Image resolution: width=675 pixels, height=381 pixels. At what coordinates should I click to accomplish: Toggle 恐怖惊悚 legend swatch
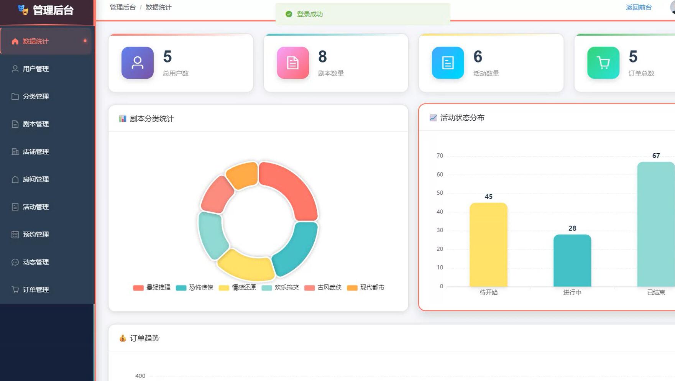(x=181, y=288)
